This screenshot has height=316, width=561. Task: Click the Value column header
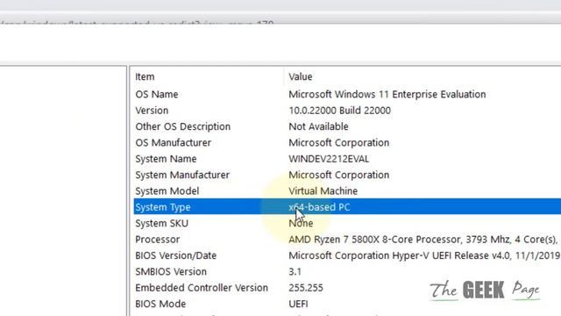(301, 76)
